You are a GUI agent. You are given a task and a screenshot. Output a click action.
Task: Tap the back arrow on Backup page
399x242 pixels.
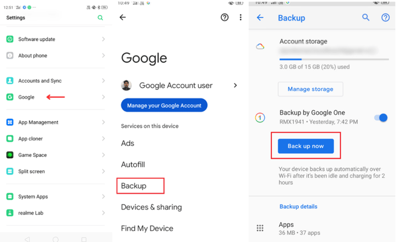pyautogui.click(x=260, y=18)
